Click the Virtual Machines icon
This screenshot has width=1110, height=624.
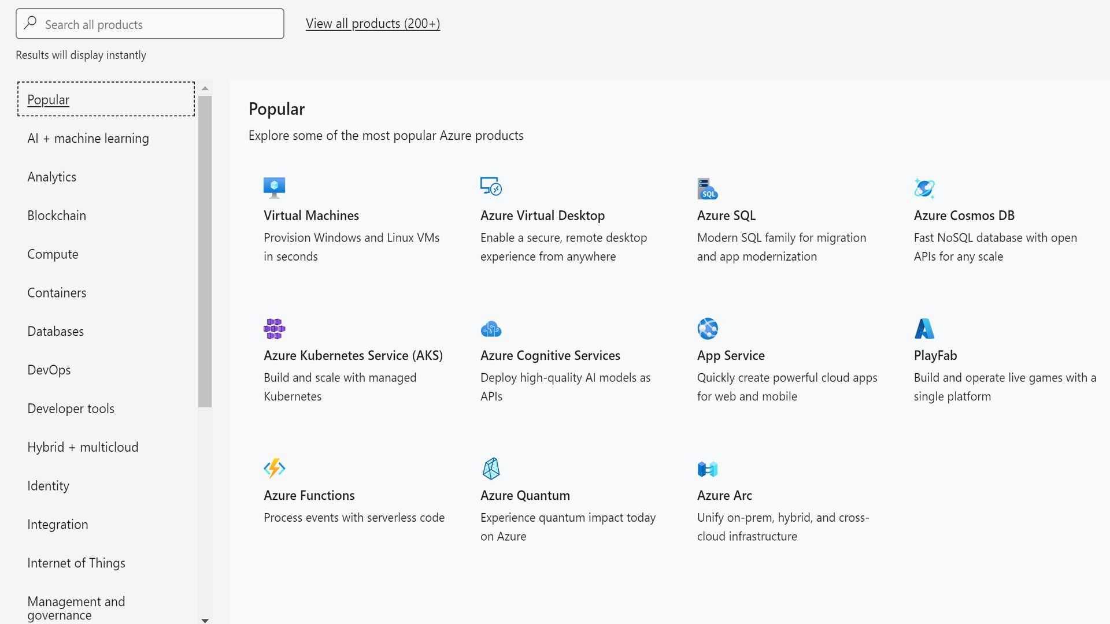coord(274,187)
